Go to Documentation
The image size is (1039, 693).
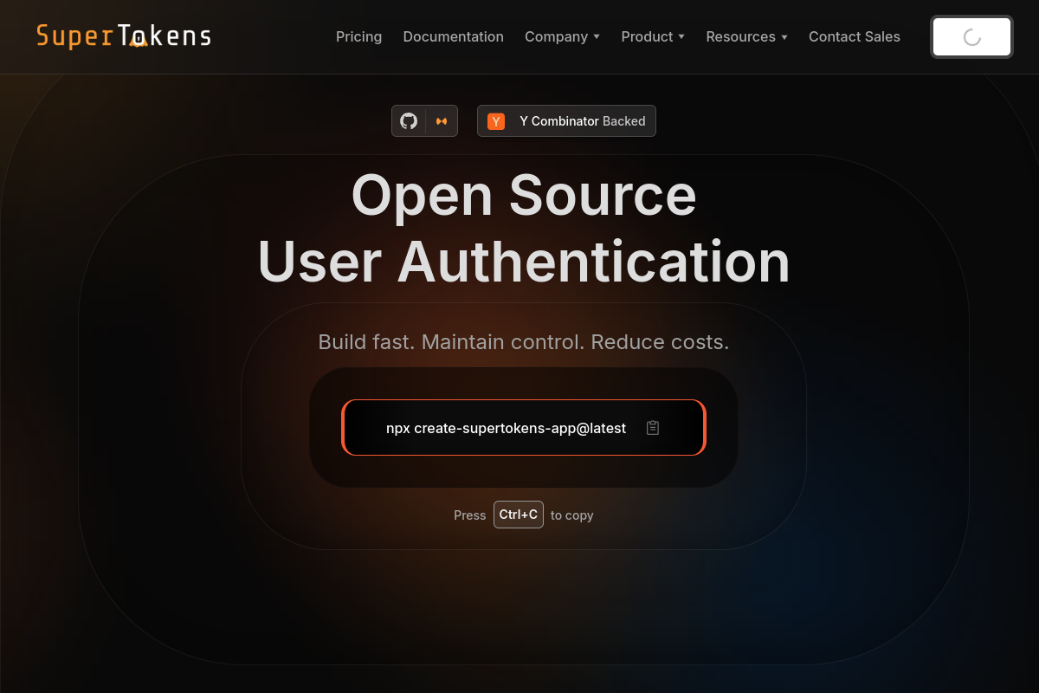453,36
